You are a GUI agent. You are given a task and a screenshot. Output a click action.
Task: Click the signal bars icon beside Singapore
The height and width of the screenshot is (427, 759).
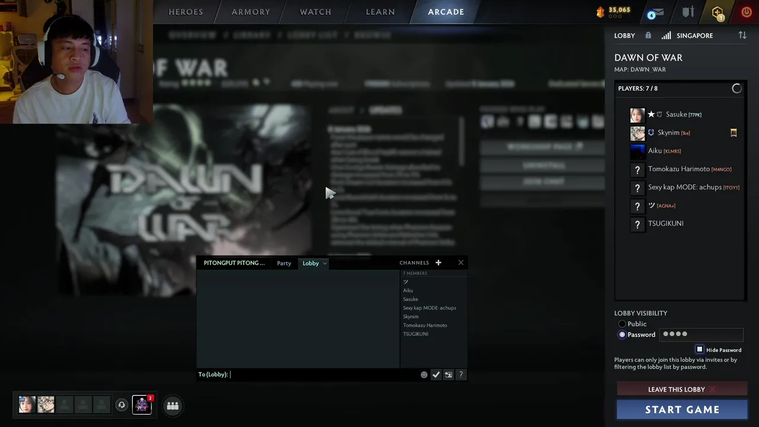(666, 36)
